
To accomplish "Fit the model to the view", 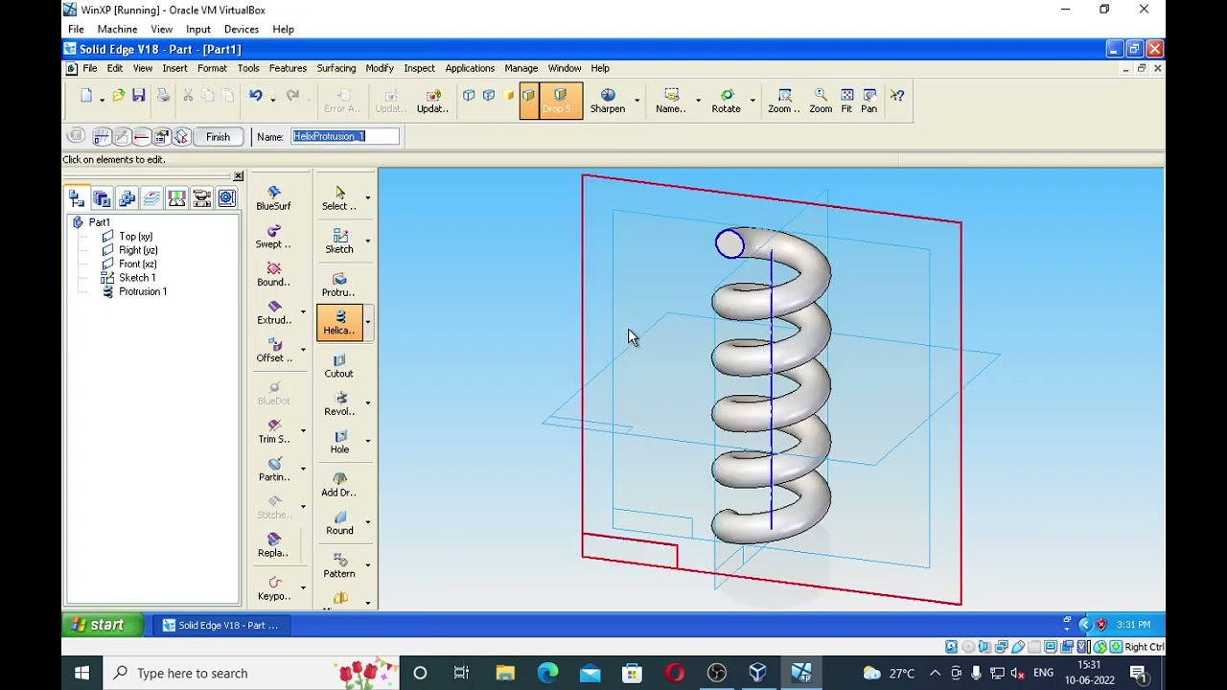I will point(846,101).
